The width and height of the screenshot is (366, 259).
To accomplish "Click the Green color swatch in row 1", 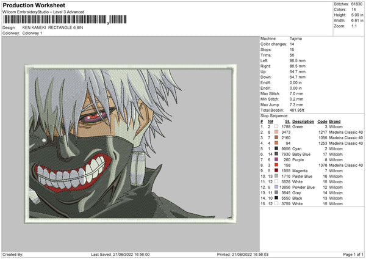I will 276,126.
